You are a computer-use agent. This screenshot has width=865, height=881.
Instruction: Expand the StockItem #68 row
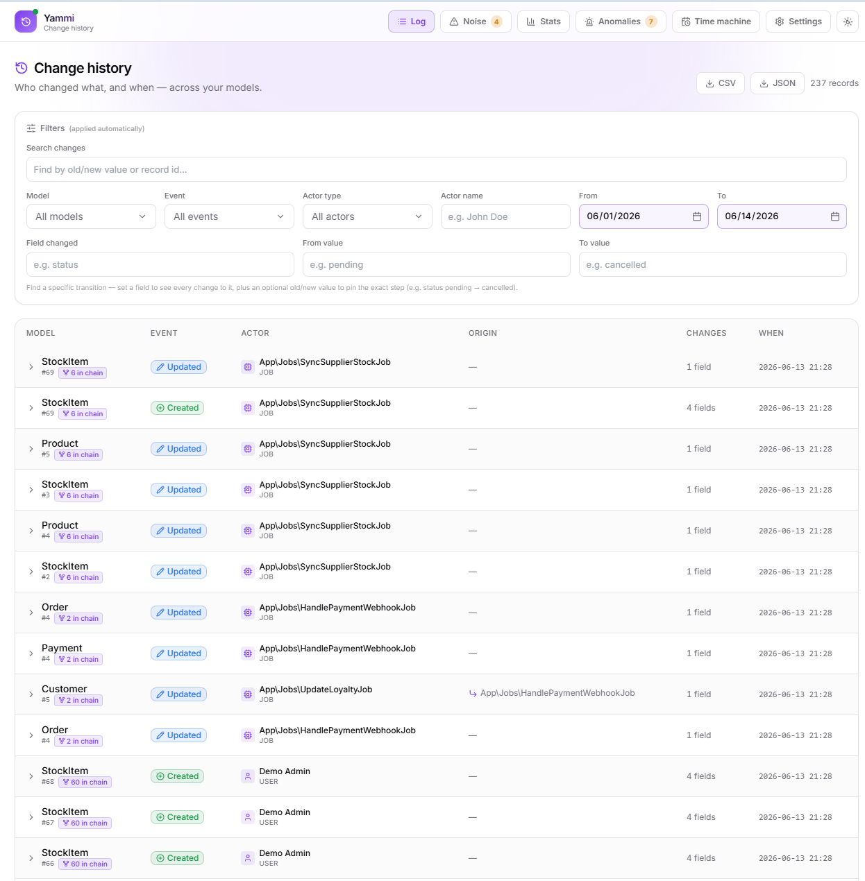click(31, 776)
